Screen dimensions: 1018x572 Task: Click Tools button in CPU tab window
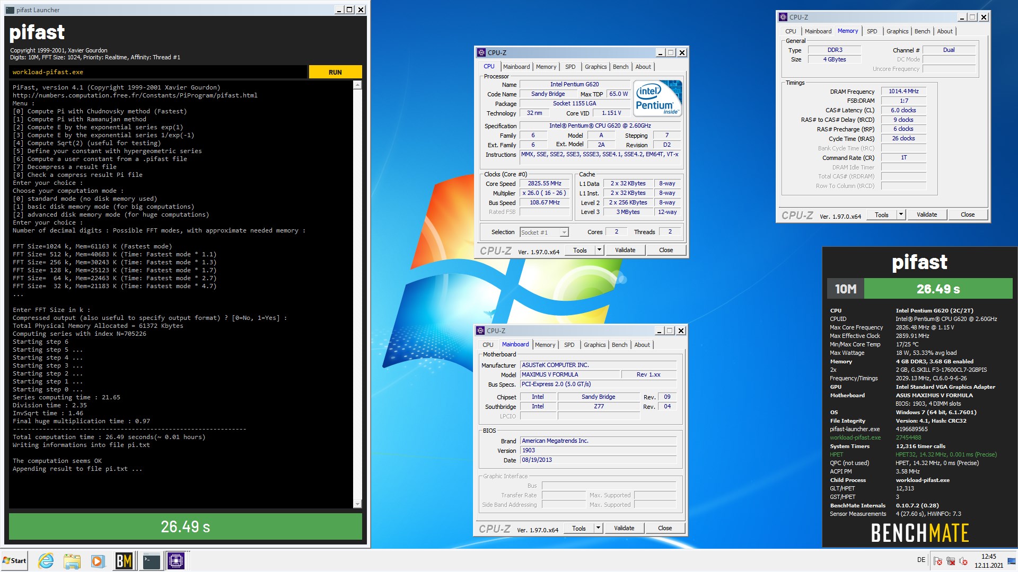(580, 250)
